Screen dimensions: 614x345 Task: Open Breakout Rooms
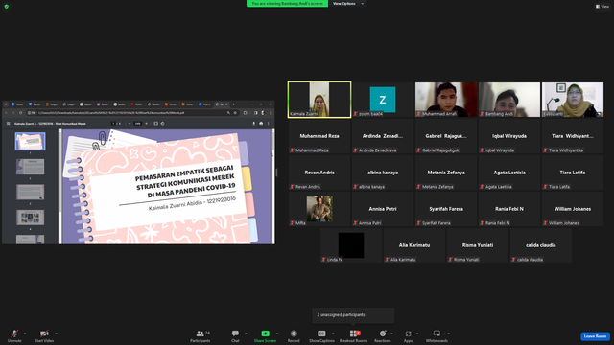click(x=353, y=335)
